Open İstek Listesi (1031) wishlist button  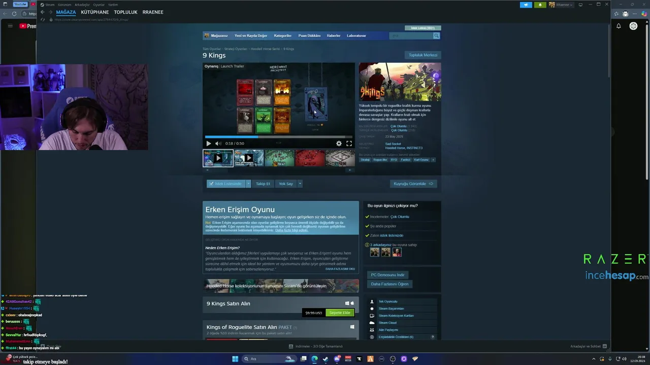422,28
